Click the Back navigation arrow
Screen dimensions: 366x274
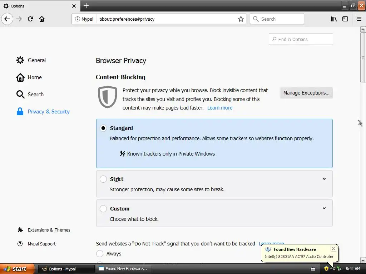(7, 19)
